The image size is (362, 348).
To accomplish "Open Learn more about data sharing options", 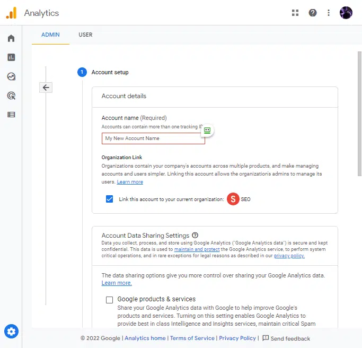I will (x=117, y=283).
